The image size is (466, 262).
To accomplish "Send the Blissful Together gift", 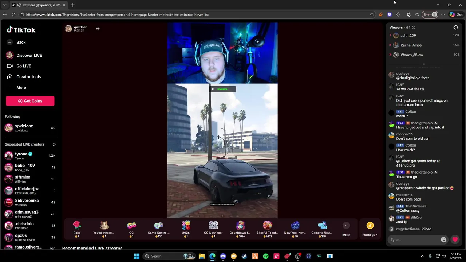I will point(268,229).
